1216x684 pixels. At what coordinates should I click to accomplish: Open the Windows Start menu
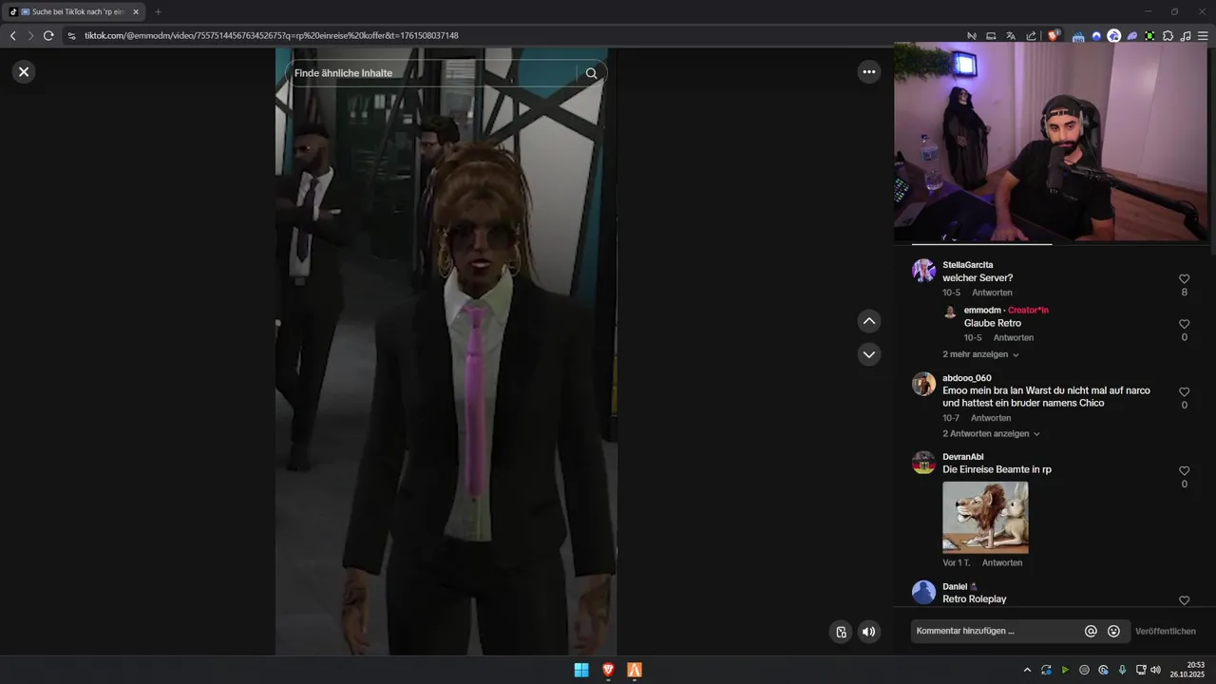click(581, 670)
